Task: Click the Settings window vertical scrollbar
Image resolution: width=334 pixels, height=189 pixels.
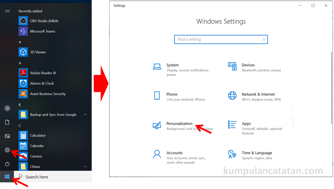Action: [332, 87]
